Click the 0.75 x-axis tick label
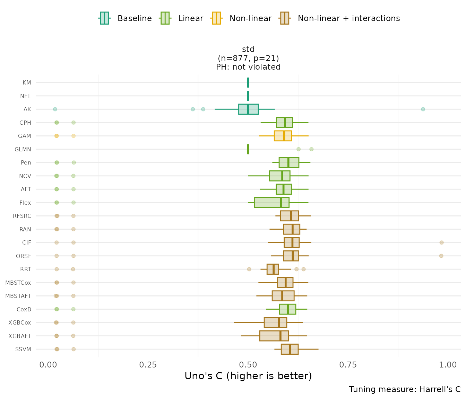Screen dimensions: 466x399 click(348, 365)
